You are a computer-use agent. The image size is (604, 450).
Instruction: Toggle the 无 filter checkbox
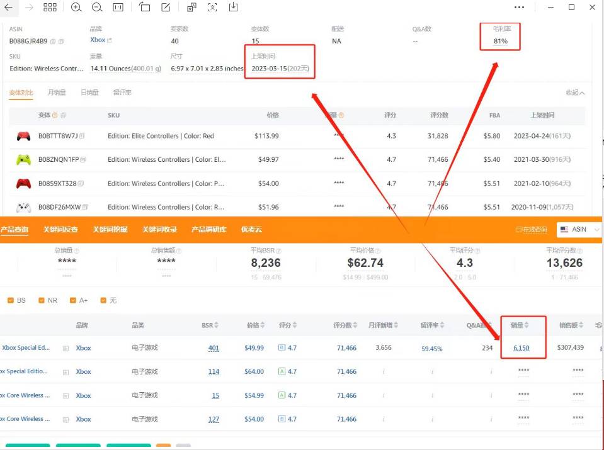click(x=103, y=300)
